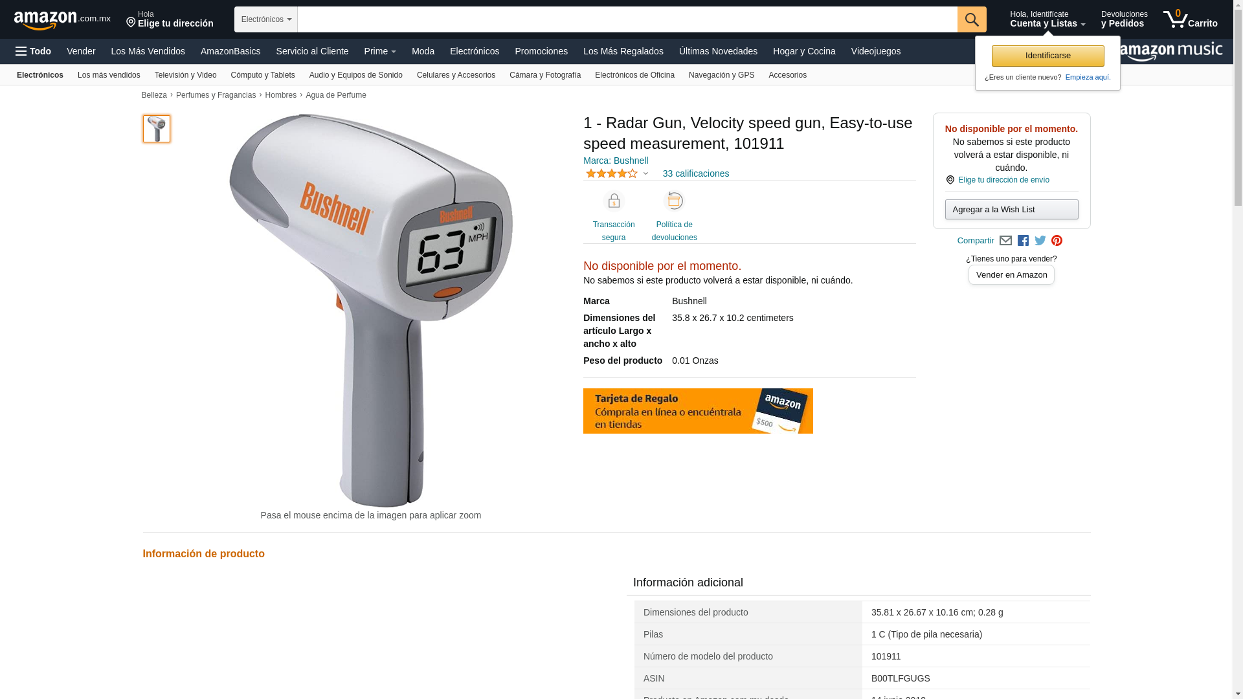Select the radar gun thumbnail image
Viewport: 1243px width, 699px height.
[157, 129]
